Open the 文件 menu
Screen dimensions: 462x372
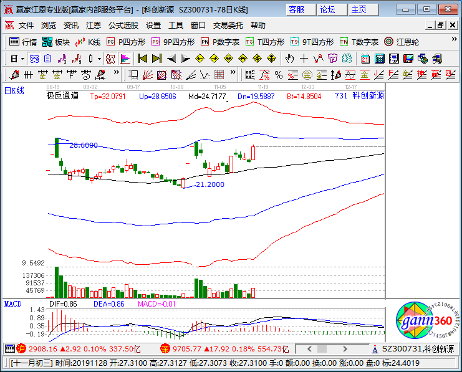pyautogui.click(x=26, y=26)
